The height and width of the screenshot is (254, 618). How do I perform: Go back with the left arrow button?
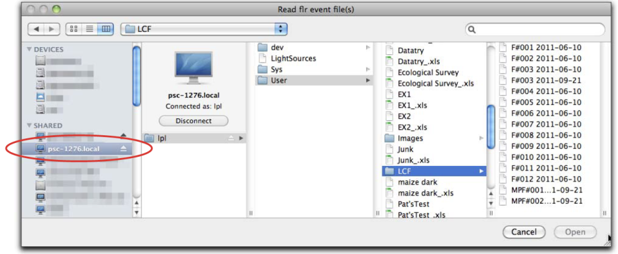pos(36,29)
